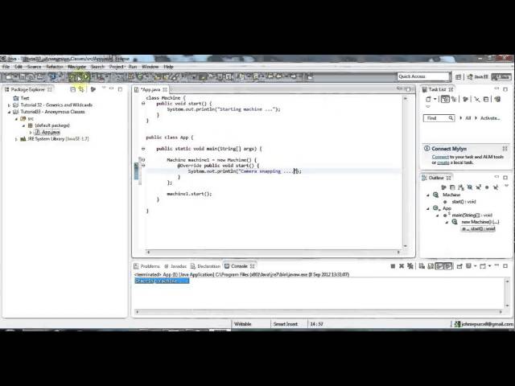
Task: Click Focus on Workweek icon in Task List
Action: click(465, 99)
